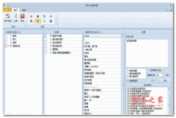Open quick access toolbar customize dropdown

point(14,5)
